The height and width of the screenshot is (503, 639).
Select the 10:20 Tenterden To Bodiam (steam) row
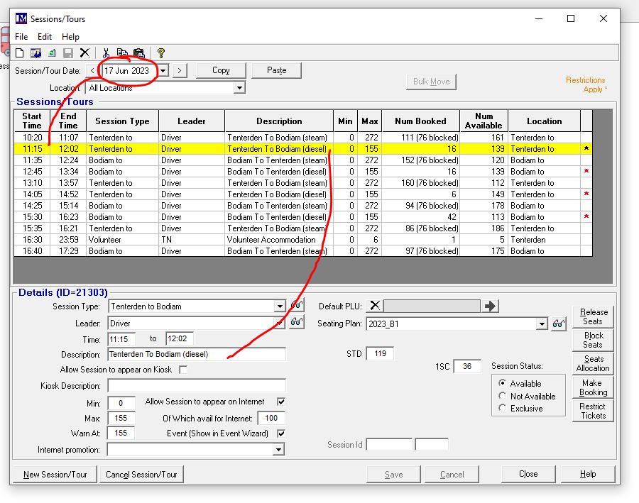point(303,137)
